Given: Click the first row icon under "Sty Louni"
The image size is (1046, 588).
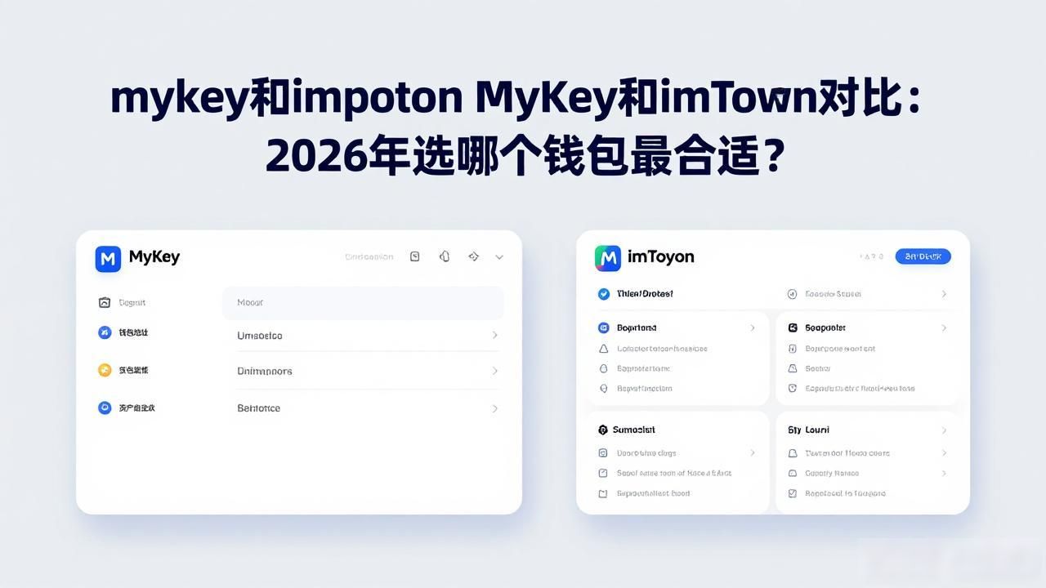Looking at the screenshot, I should (793, 452).
